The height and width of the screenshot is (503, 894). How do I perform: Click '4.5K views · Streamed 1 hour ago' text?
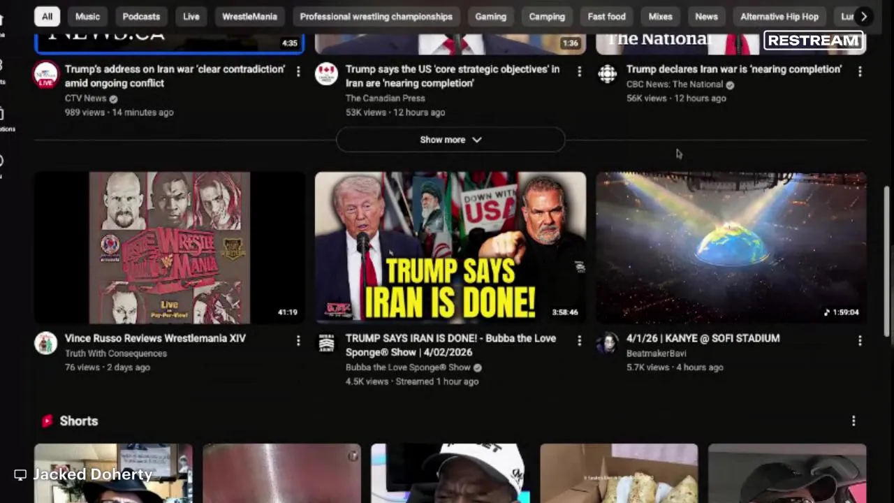(412, 381)
